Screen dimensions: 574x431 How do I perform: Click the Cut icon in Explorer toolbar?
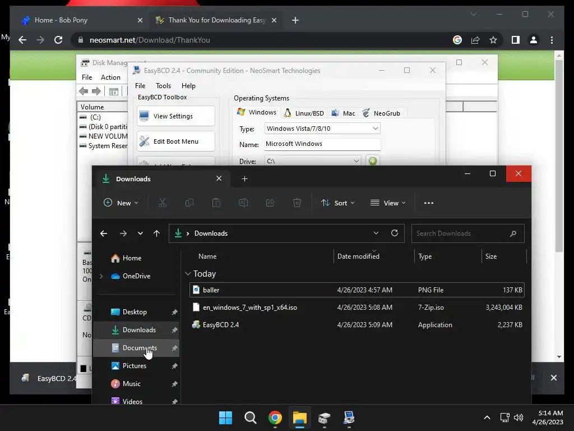click(x=162, y=203)
